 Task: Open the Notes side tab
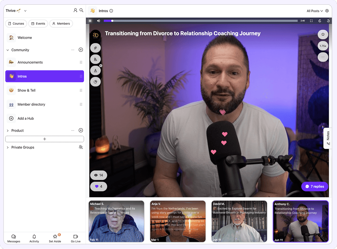328,138
